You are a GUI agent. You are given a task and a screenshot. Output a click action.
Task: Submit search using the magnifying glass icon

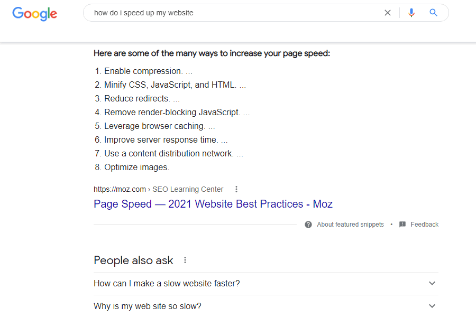[x=433, y=13]
